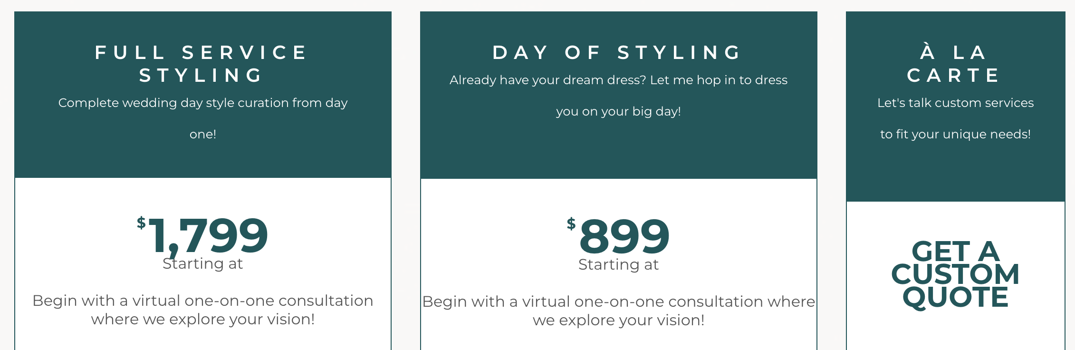The width and height of the screenshot is (1075, 350).
Task: Click the dollar sign beside 899
Action: coord(571,224)
